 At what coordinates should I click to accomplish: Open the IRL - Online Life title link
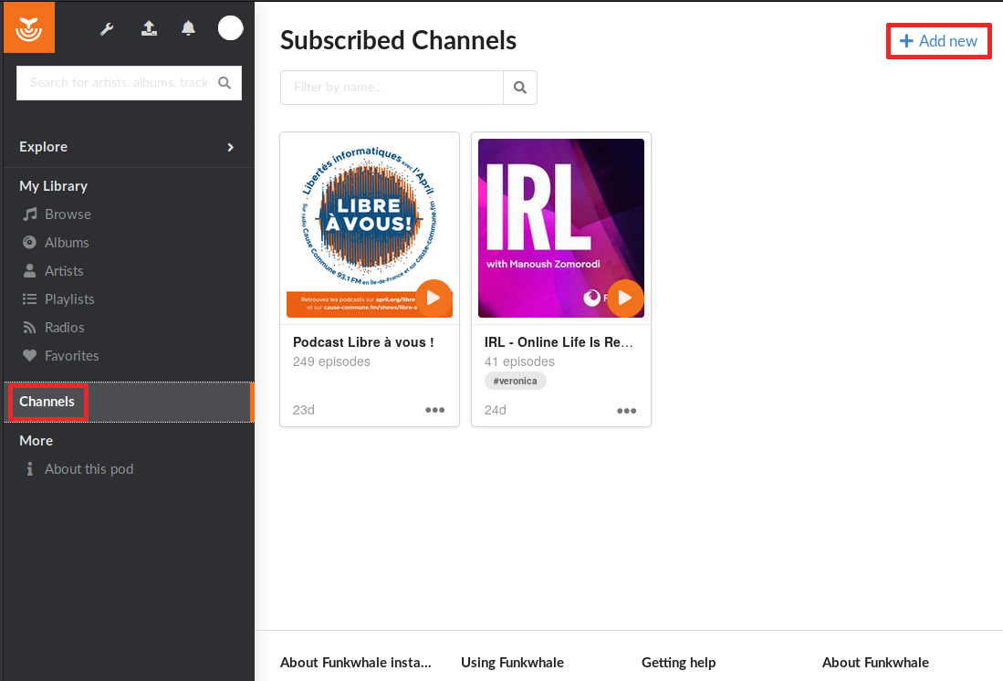559,342
